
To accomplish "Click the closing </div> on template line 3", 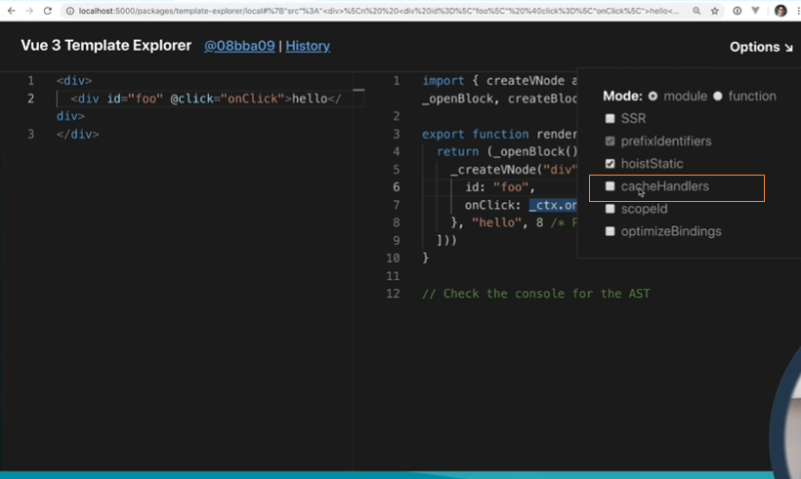I will tap(78, 135).
